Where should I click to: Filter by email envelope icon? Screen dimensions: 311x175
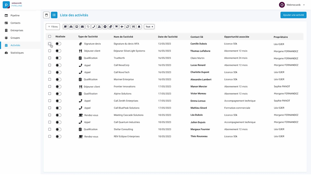[82, 27]
